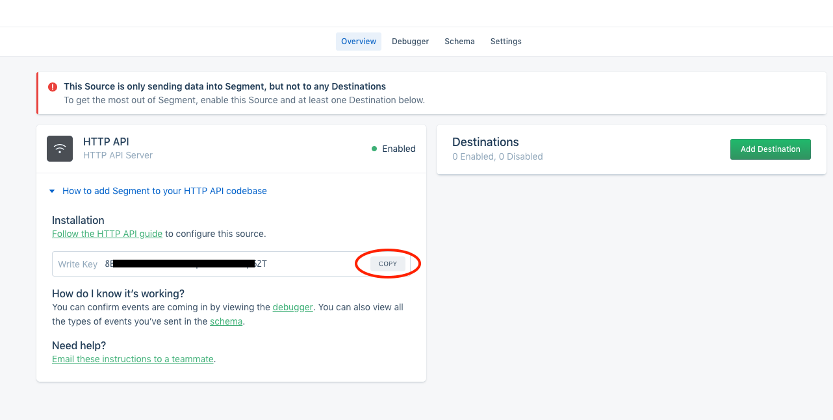Collapse the triangle beside How to add Segment
The height and width of the screenshot is (420, 833).
pos(53,191)
